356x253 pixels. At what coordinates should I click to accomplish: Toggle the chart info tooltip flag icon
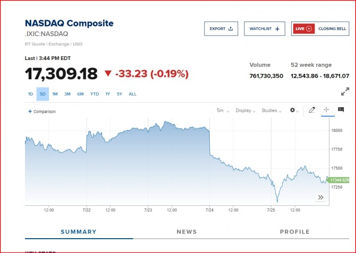[341, 110]
